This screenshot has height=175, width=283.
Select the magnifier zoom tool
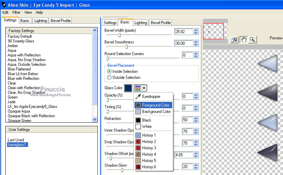[253, 39]
